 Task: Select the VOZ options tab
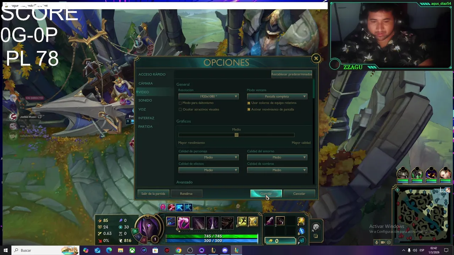142,109
